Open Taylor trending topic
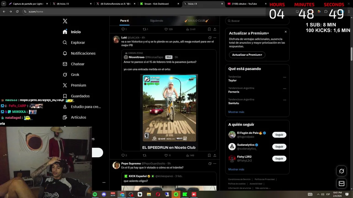This screenshot has width=353, height=198. (x=232, y=81)
